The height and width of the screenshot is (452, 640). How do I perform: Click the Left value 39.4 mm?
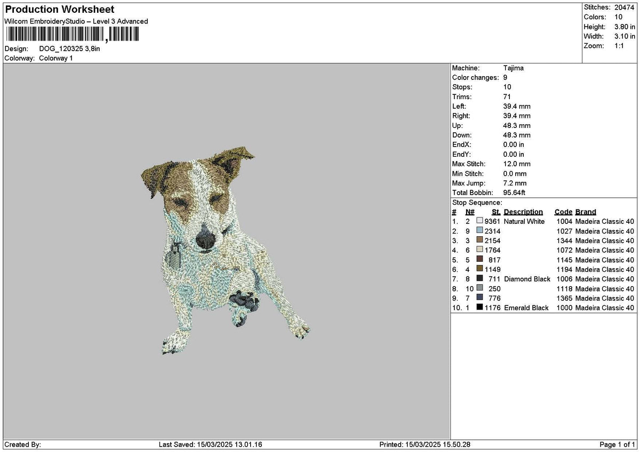[x=517, y=107]
